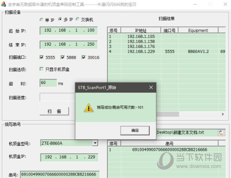The height and width of the screenshot is (178, 231).
Task: Close the main window
Action: [x=225, y=4]
